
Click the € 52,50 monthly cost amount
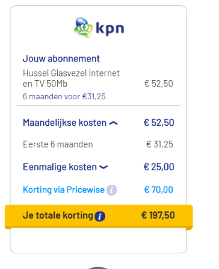[x=159, y=123]
